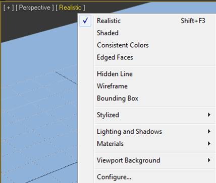The width and height of the screenshot is (216, 183).
Task: Expand the Stylized submenu arrow
Action: (209, 115)
